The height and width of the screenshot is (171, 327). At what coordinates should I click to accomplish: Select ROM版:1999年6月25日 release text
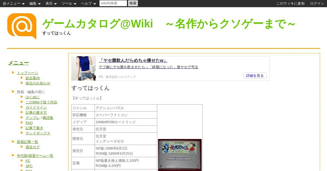pos(114,153)
